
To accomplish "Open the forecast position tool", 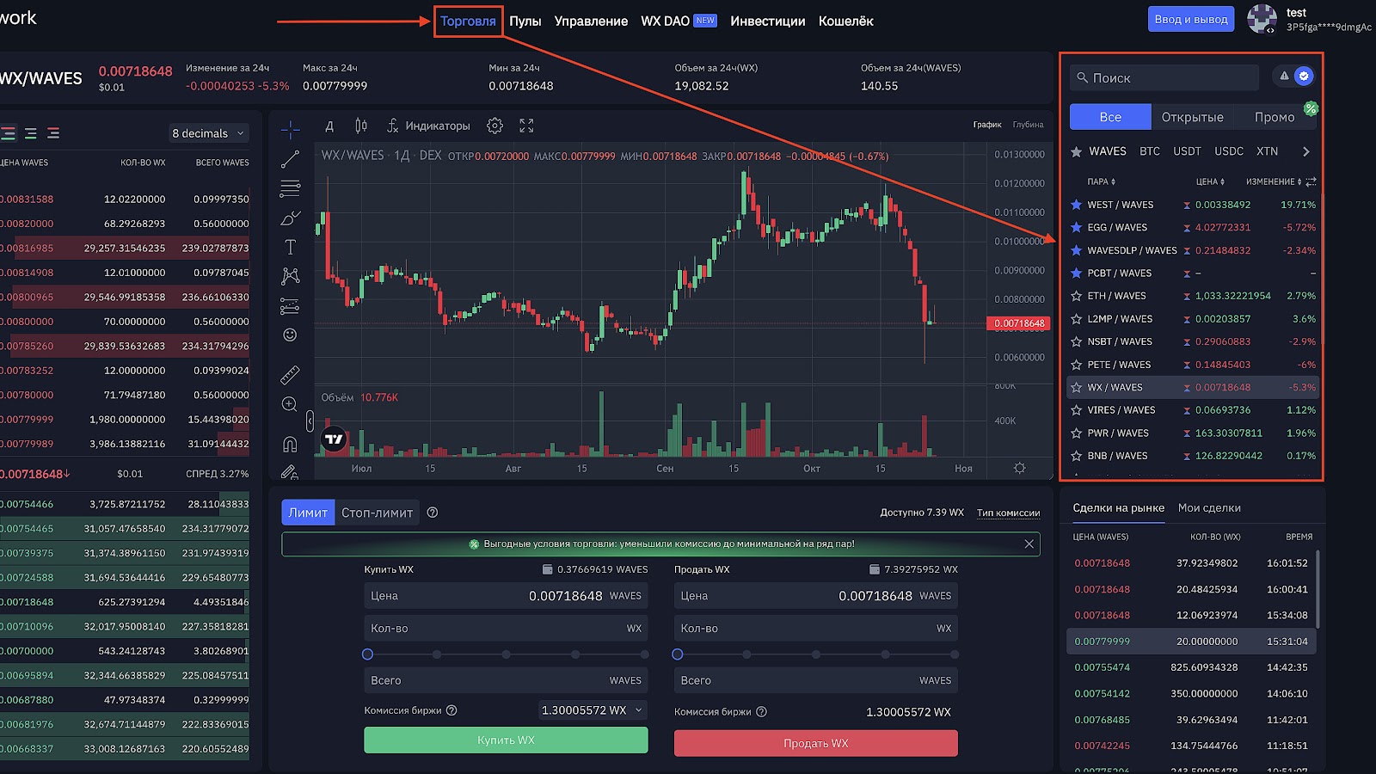I will click(291, 305).
